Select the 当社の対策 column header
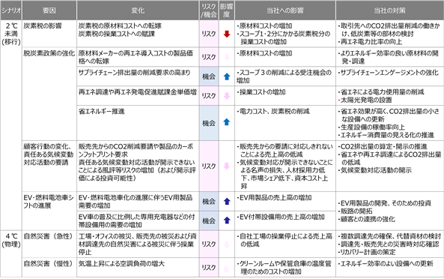 (x=389, y=10)
